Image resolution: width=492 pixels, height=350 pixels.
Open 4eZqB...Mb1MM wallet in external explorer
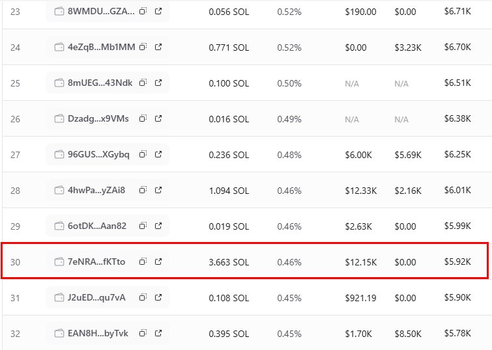click(158, 47)
